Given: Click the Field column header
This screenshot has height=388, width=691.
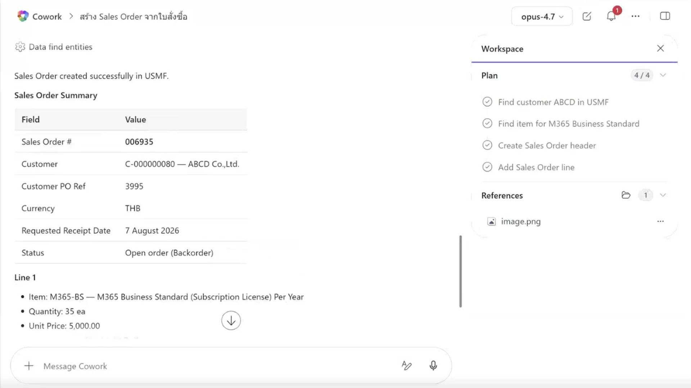Looking at the screenshot, I should [31, 119].
